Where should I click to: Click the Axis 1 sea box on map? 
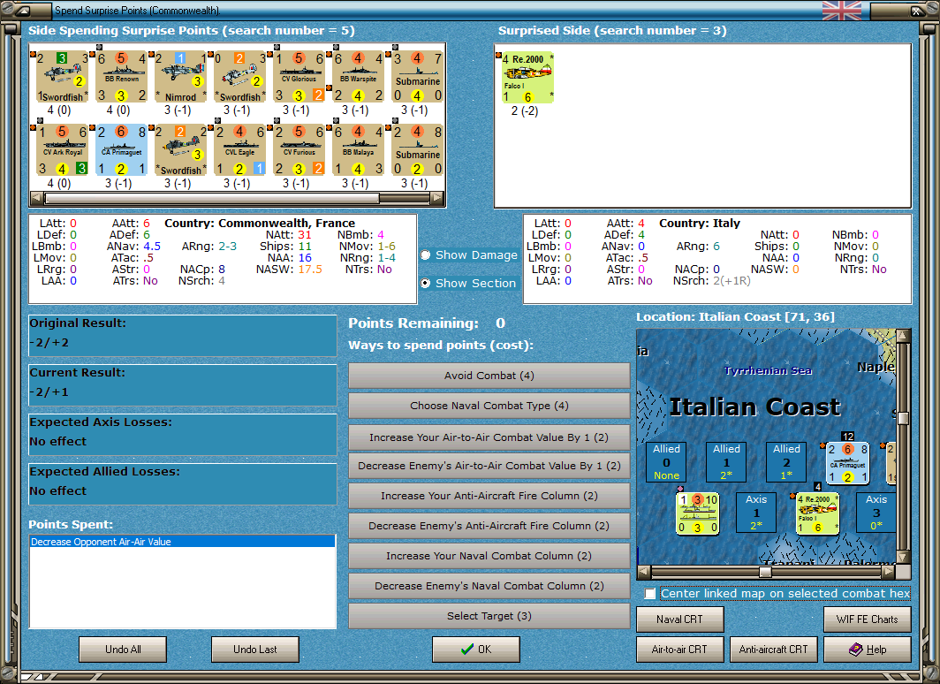click(756, 512)
